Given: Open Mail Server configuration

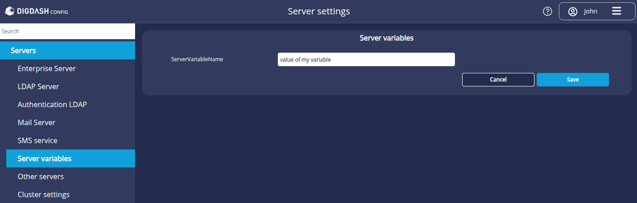Looking at the screenshot, I should (36, 122).
